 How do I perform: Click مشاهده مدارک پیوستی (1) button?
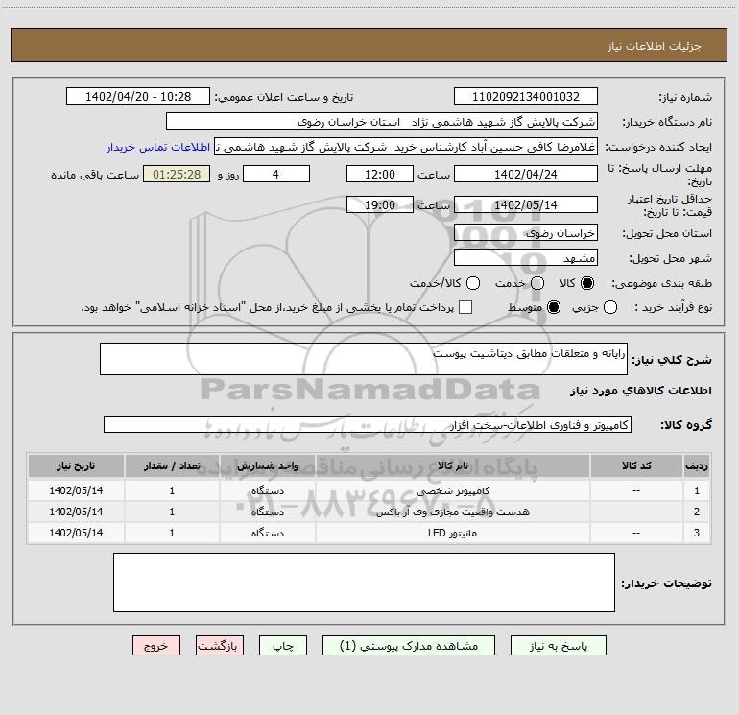(x=409, y=646)
